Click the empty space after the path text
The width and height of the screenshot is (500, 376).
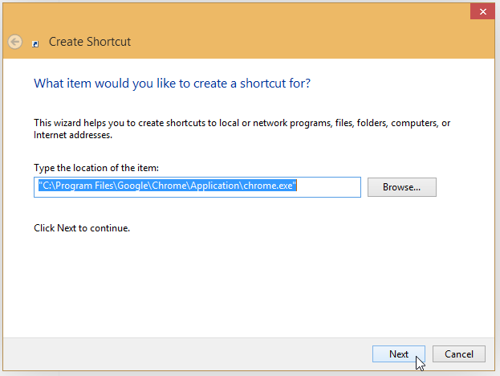point(328,187)
